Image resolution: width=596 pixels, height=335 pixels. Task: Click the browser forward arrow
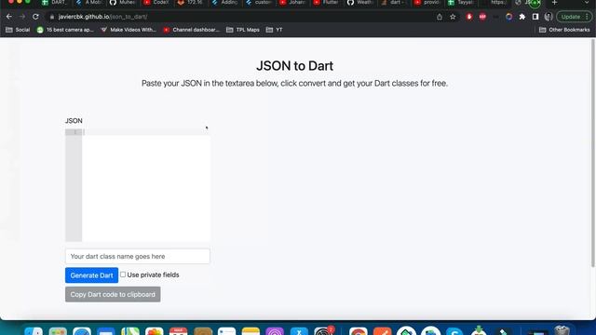(x=22, y=17)
